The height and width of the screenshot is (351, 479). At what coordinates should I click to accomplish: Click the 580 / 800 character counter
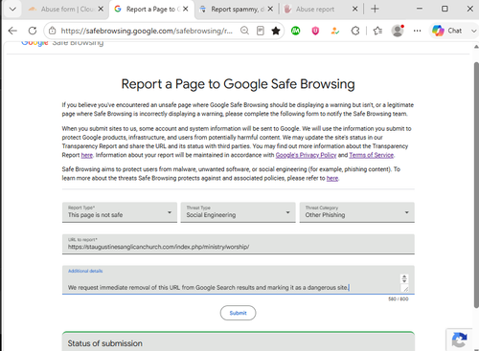[399, 299]
